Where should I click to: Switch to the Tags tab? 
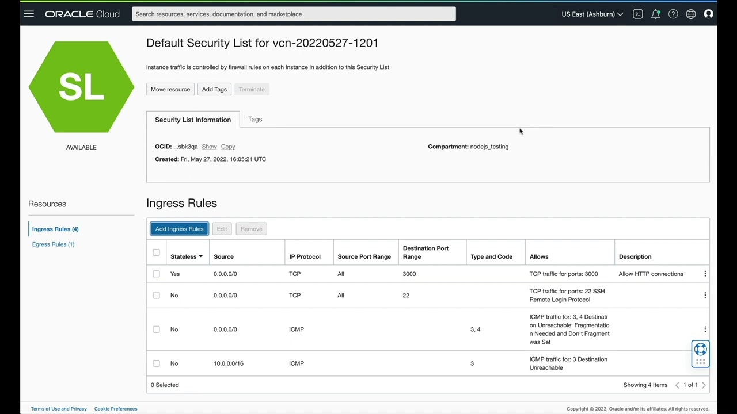point(255,119)
